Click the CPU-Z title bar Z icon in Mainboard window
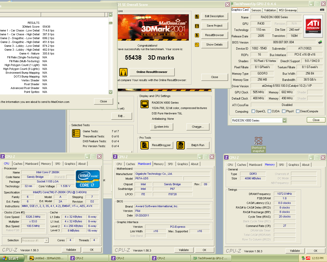Viewport: 327px width, 262px height. [115, 157]
